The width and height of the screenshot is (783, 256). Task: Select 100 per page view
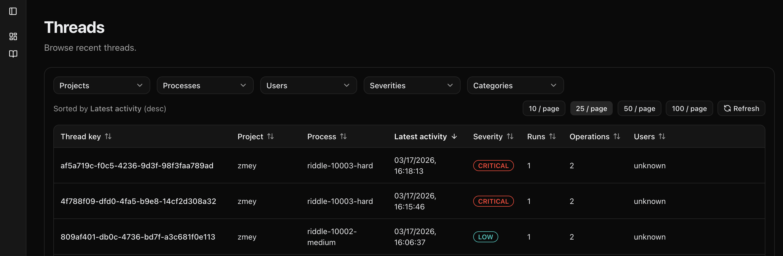[689, 108]
